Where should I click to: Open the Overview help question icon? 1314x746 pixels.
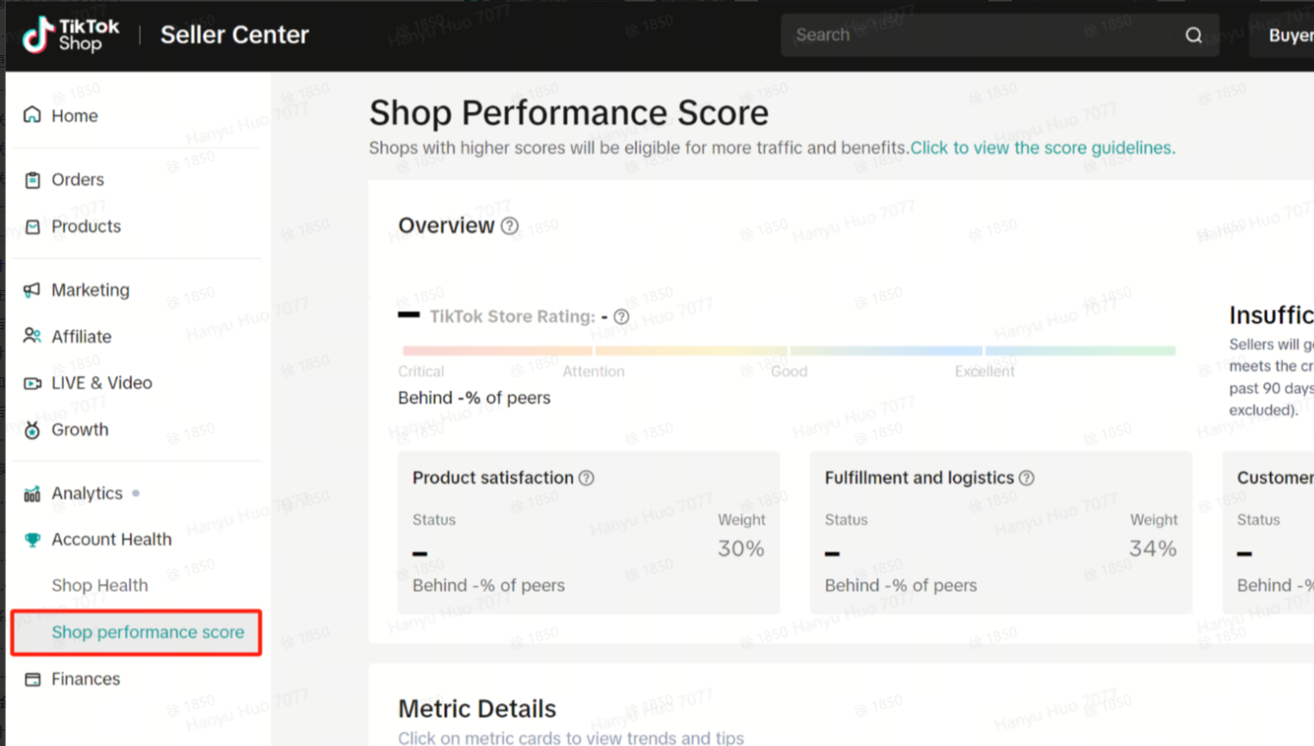coord(510,226)
